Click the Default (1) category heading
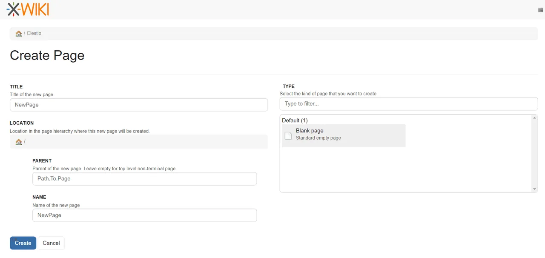The image size is (545, 258). [x=295, y=120]
